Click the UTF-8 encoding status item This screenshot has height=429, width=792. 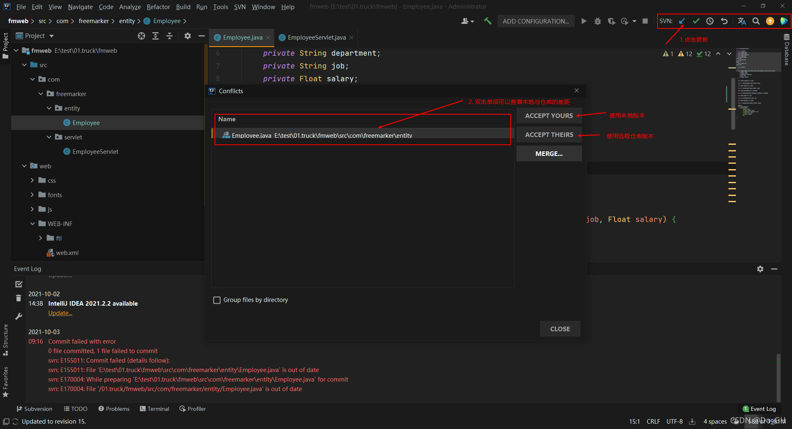pyautogui.click(x=674, y=422)
